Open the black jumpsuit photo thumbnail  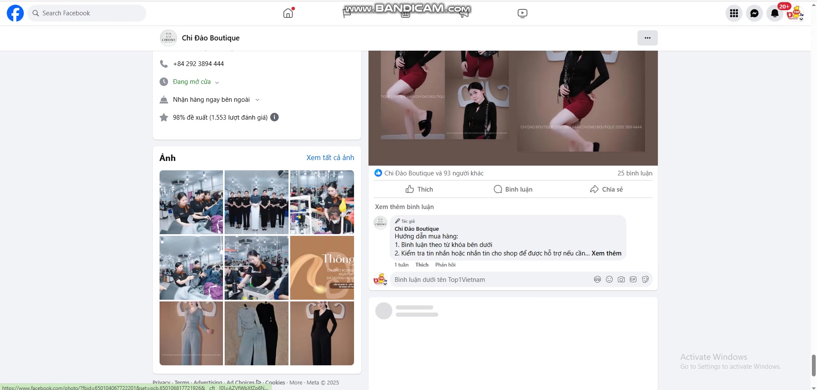322,333
